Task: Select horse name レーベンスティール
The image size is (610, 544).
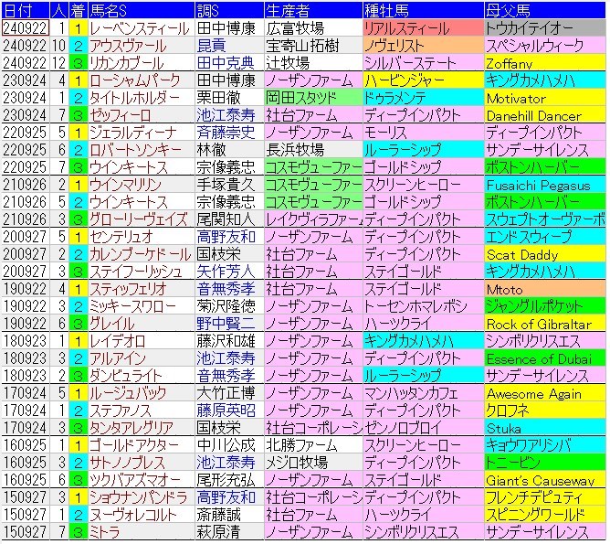Action: (140, 28)
